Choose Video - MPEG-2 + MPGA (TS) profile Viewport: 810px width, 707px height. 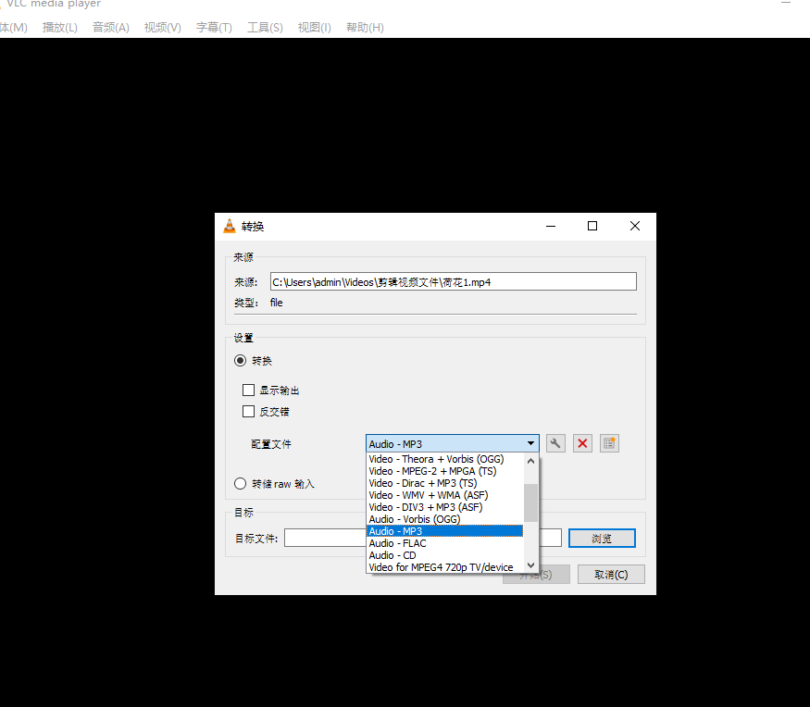click(444, 471)
